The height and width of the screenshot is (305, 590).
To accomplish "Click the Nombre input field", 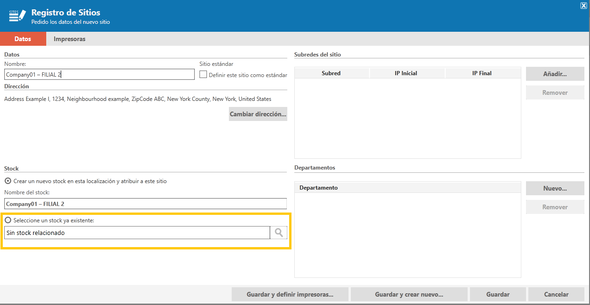I will click(100, 74).
